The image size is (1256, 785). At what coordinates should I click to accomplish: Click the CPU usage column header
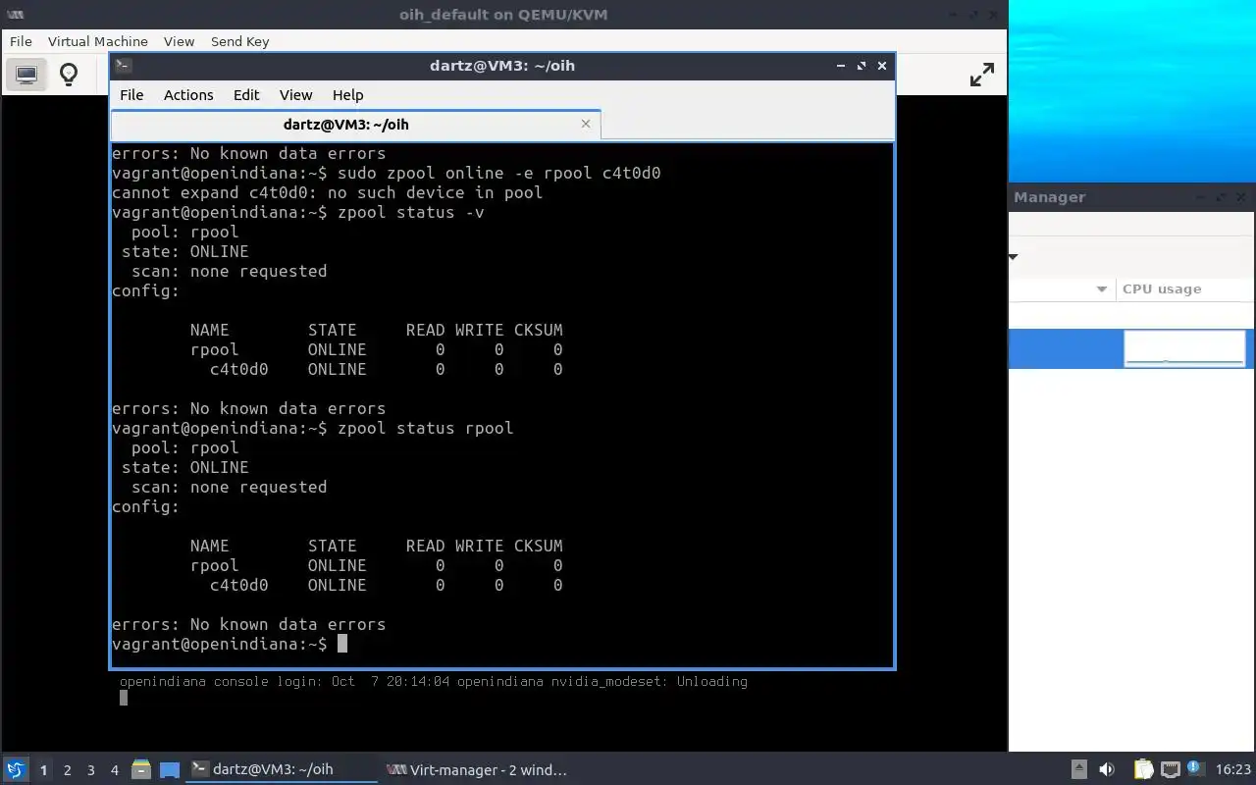[x=1184, y=288]
